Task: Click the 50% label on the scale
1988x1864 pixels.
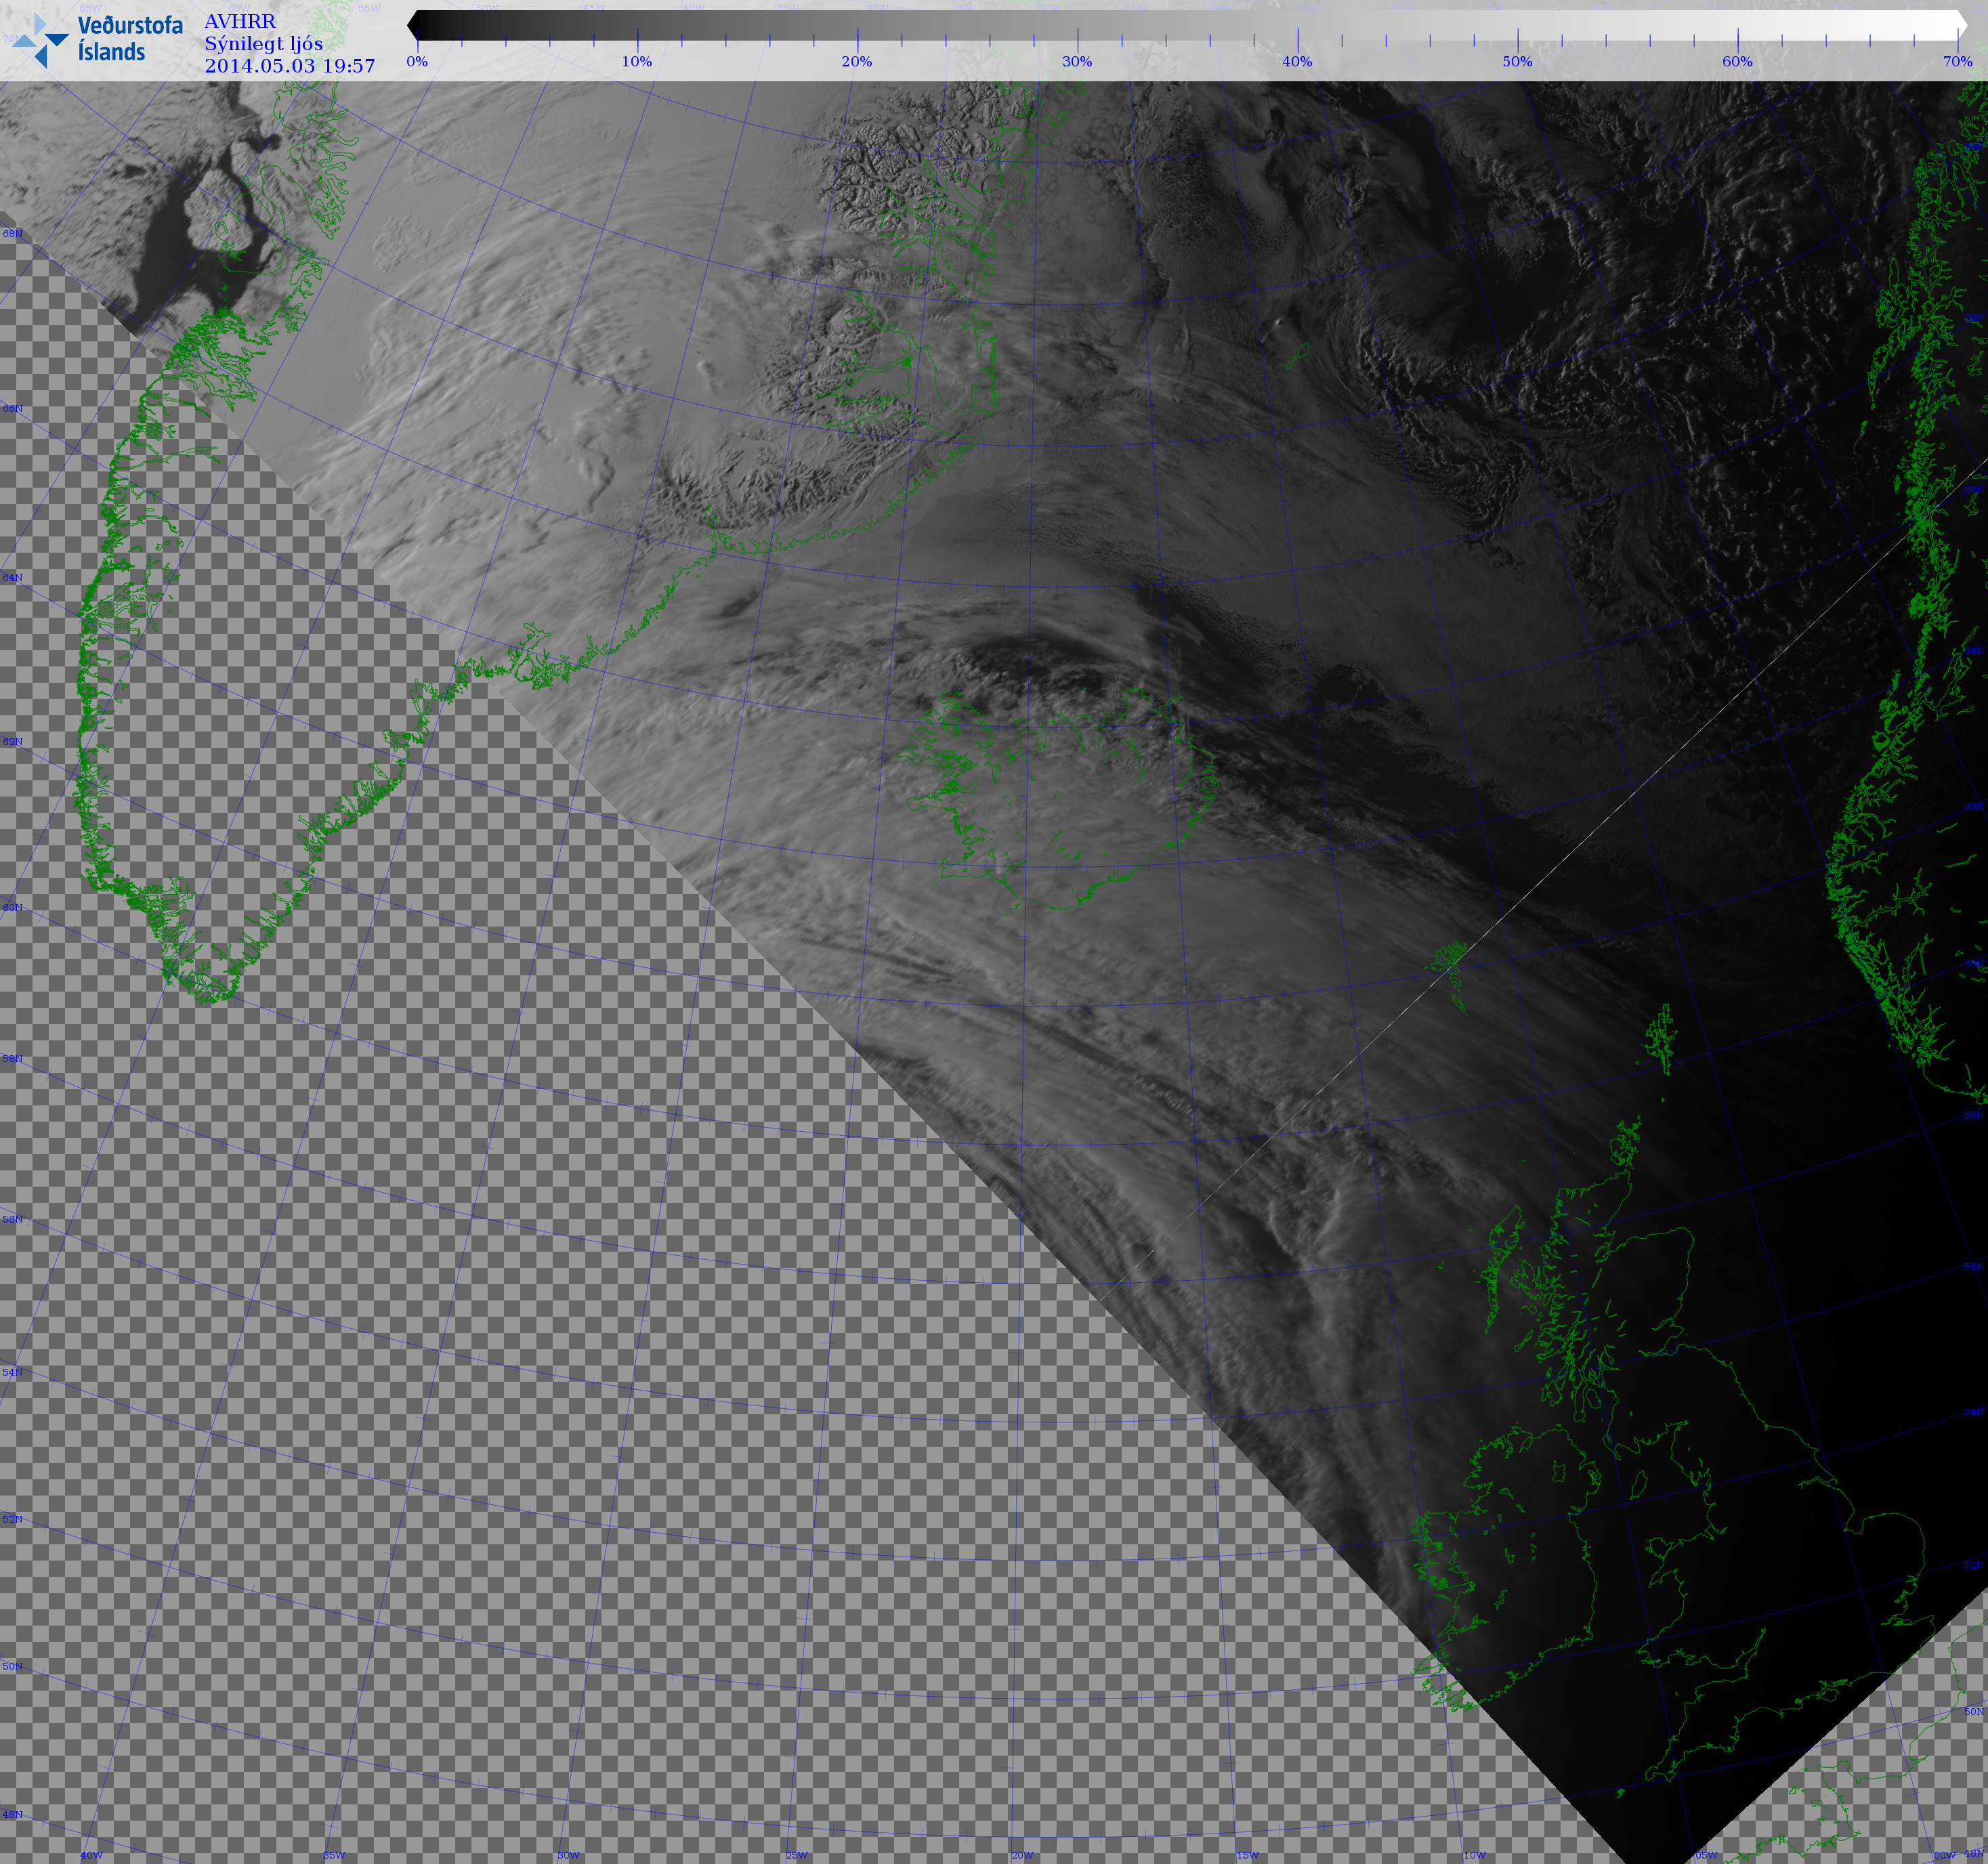Action: [x=1517, y=62]
